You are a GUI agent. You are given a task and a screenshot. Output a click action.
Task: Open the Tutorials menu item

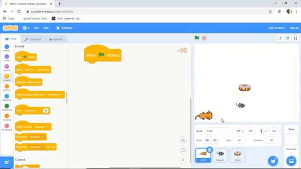pos(64,28)
